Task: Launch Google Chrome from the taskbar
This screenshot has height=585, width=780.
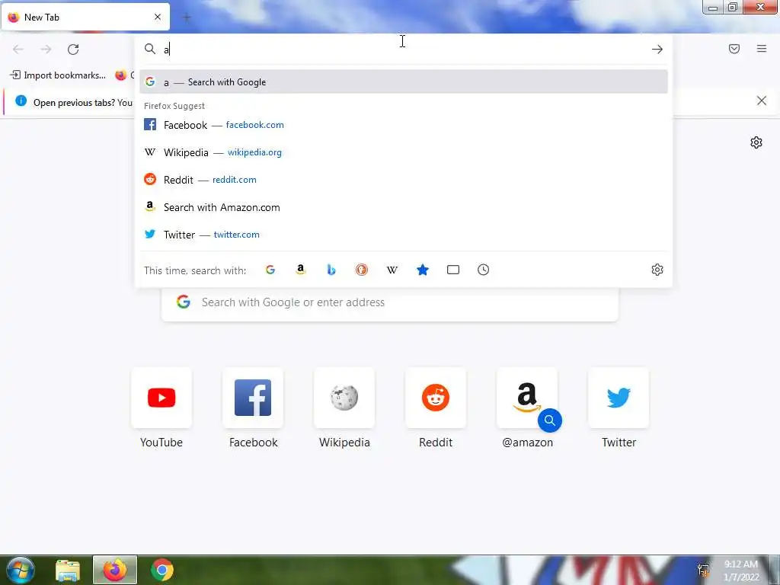Action: pyautogui.click(x=161, y=570)
